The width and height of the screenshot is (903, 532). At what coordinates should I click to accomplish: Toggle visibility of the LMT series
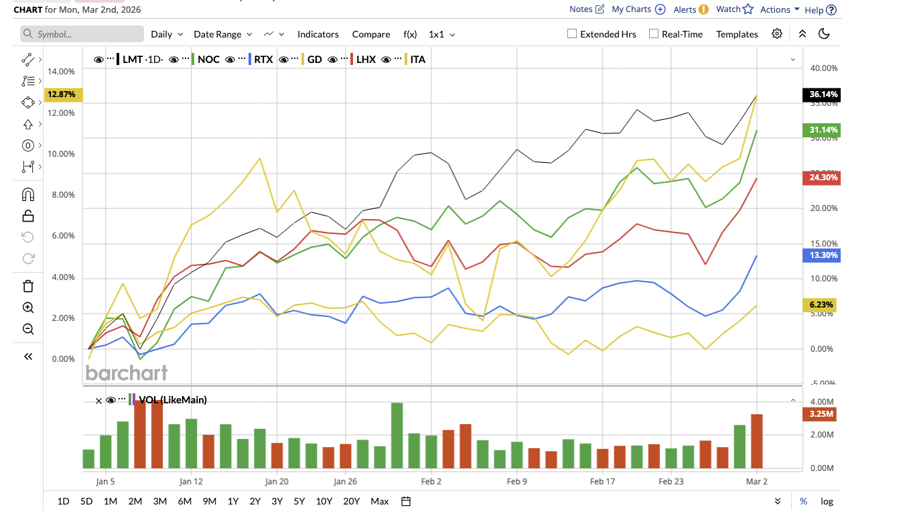coord(98,59)
